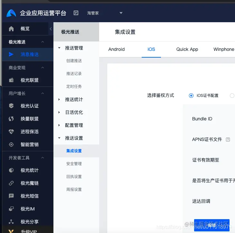235x233 pixels.
Task: Collapse the sidebar with the left chevron
Action: click(51, 29)
